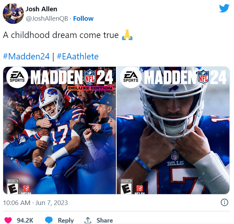Click the 94.2K likes count
The image size is (234, 224).
click(x=25, y=220)
